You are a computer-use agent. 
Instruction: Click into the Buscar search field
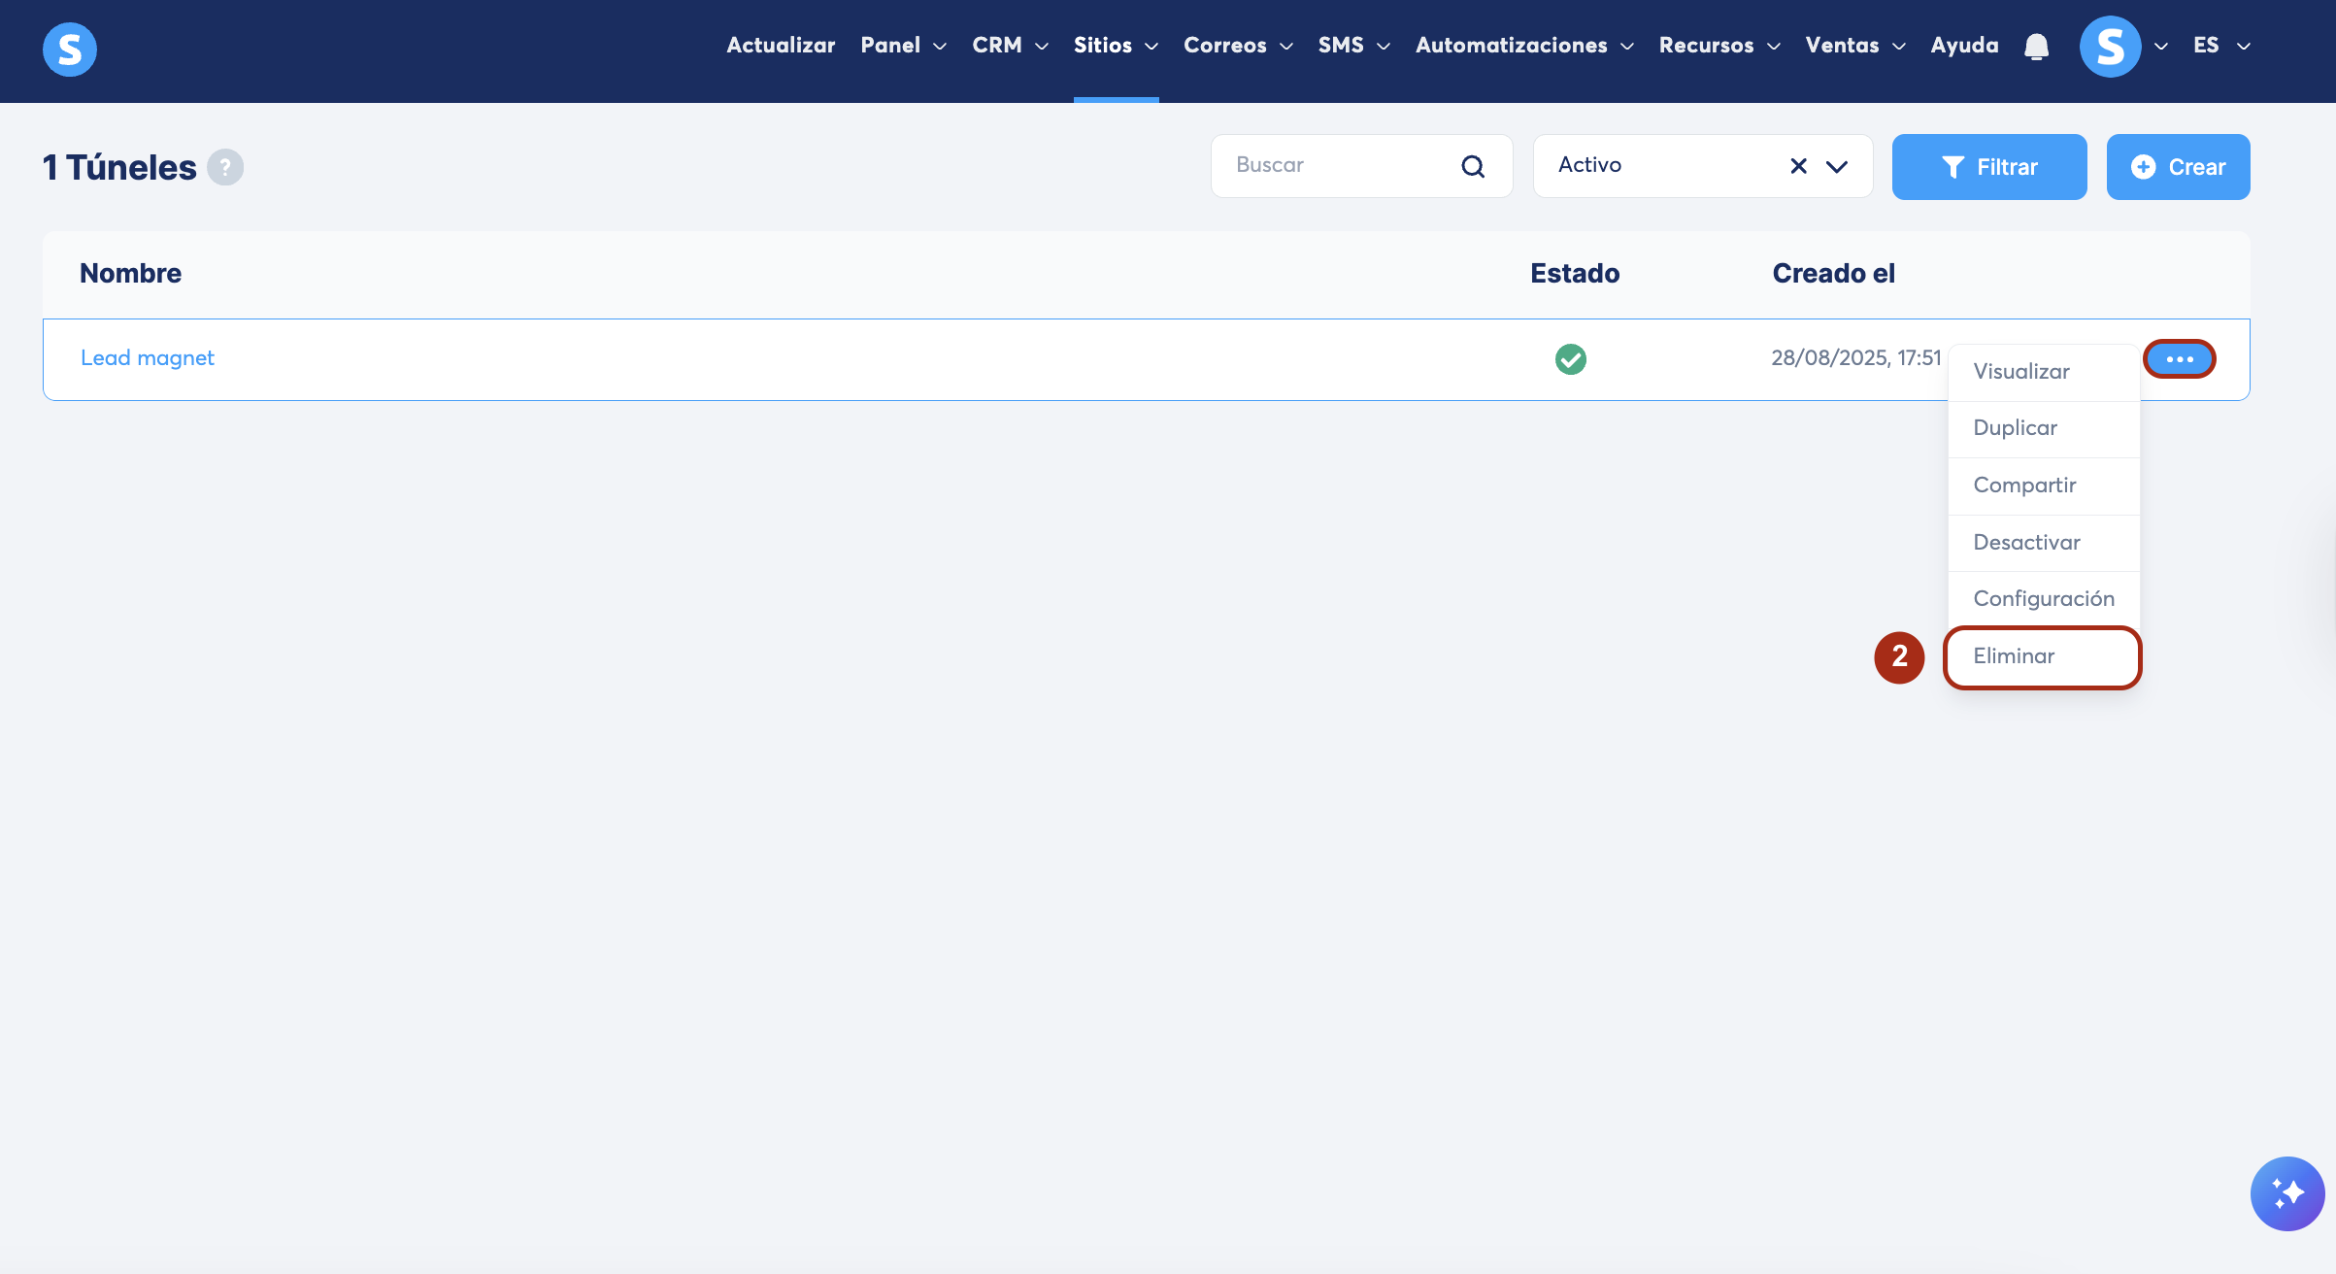[1340, 166]
